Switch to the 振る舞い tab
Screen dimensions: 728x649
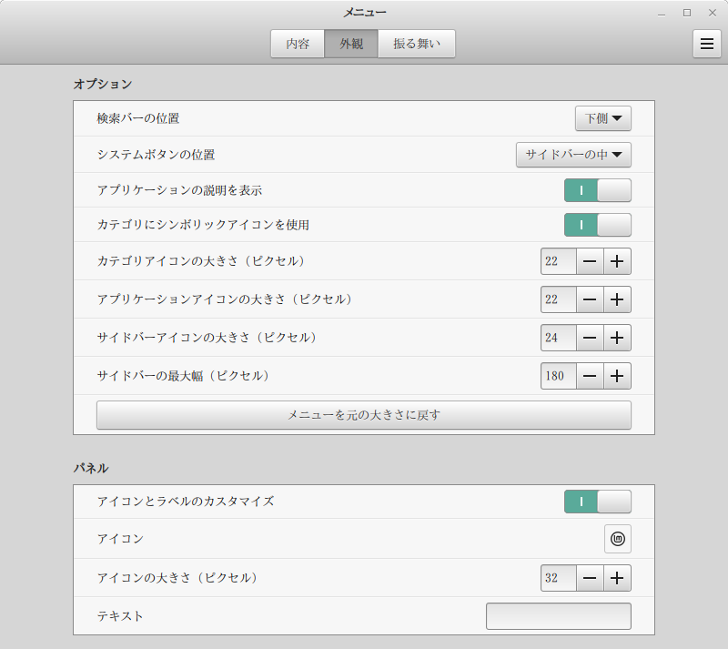click(x=417, y=44)
